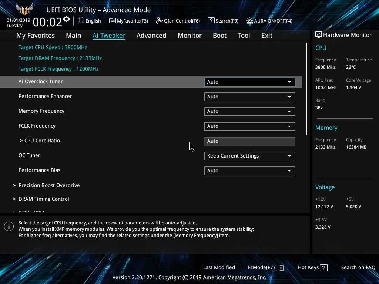Screen dimensions: 379x284
Task: Expand DRAM Timing Control submenu
Action: (44, 199)
